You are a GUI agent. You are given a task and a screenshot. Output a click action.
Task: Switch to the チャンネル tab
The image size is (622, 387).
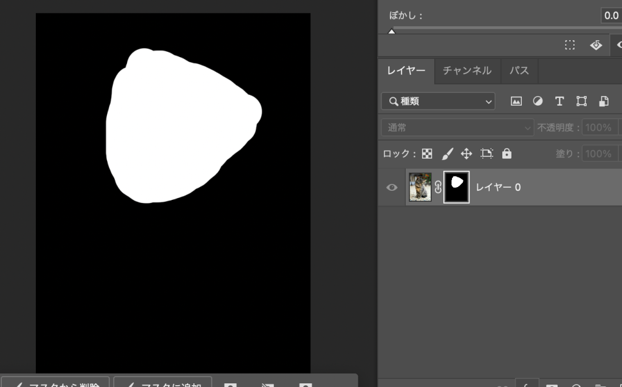(x=466, y=70)
